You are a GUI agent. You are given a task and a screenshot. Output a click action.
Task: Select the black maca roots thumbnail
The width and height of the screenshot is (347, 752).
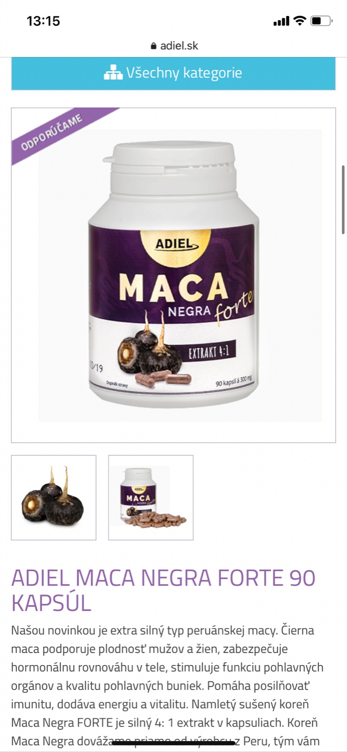pos(54,497)
